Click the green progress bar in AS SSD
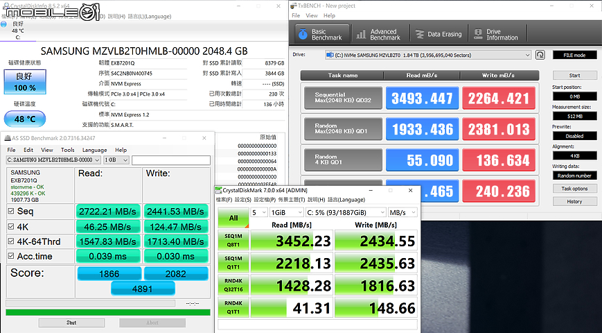The width and height of the screenshot is (602, 333). tap(108, 313)
